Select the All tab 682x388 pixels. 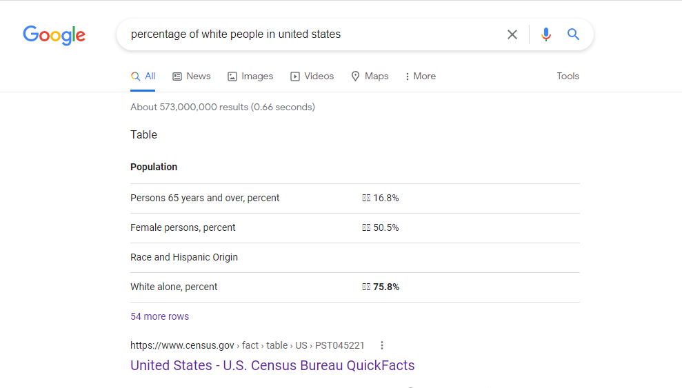(143, 76)
